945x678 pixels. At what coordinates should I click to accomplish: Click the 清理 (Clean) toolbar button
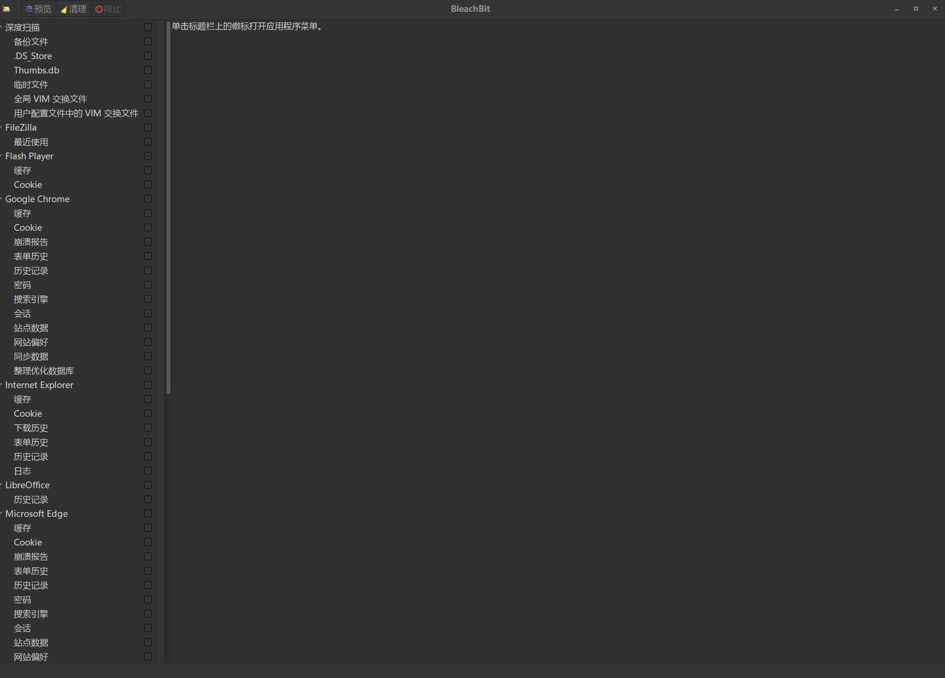point(73,9)
